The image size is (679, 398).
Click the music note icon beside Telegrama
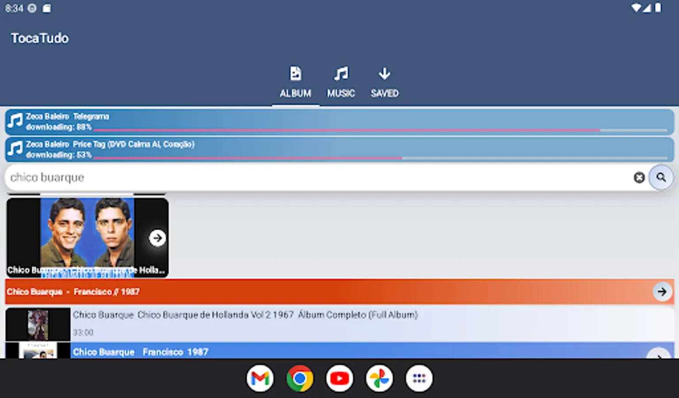[x=15, y=120]
